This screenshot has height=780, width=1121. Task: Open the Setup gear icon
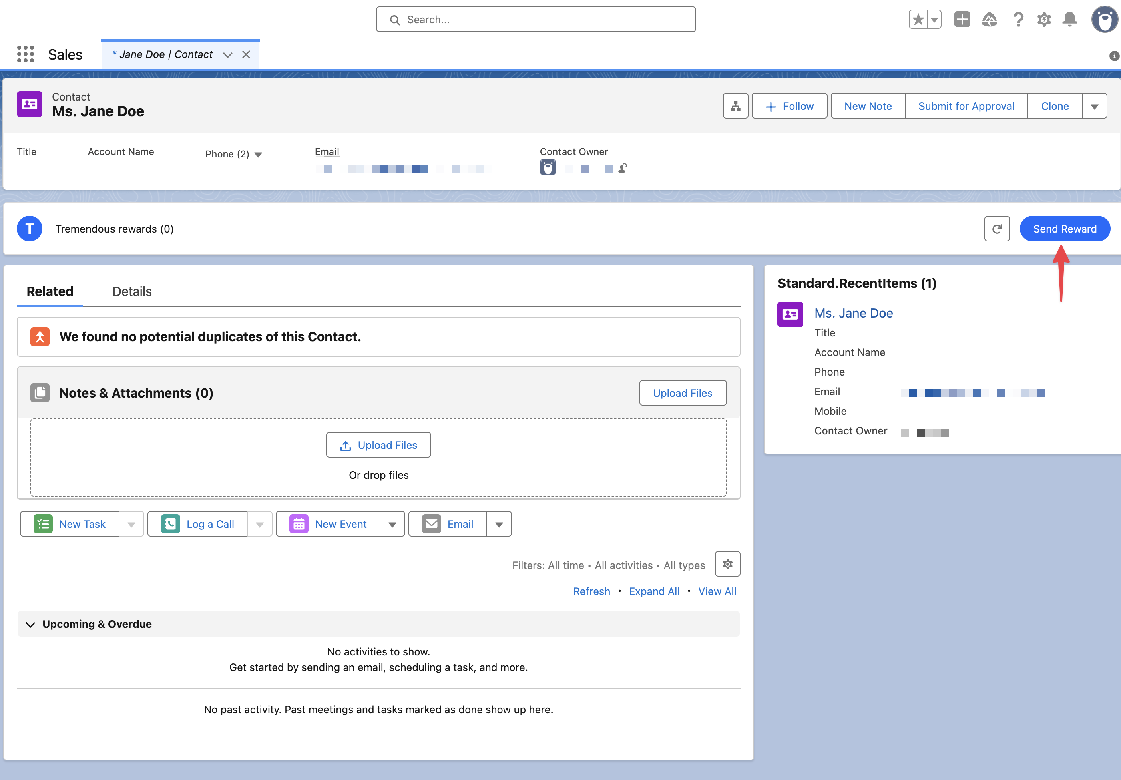tap(1044, 20)
